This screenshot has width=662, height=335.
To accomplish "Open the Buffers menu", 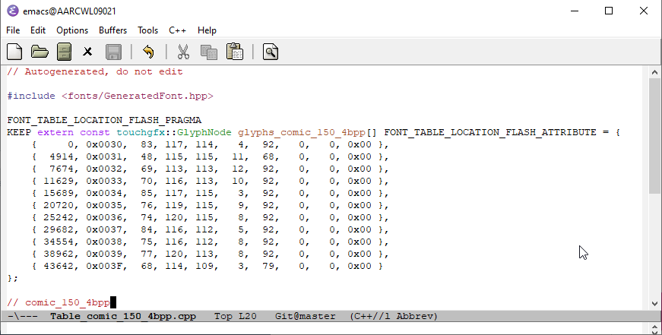I will pyautogui.click(x=112, y=30).
